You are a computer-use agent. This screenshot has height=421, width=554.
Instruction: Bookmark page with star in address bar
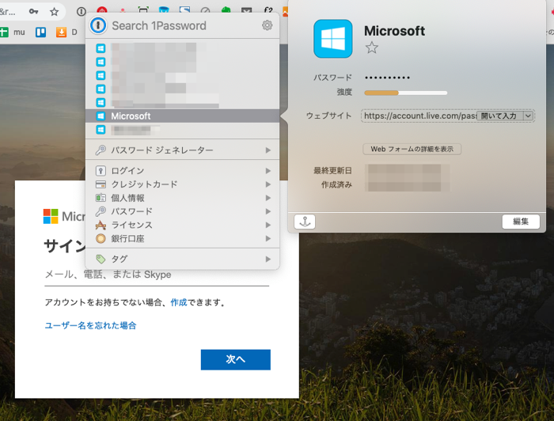54,12
